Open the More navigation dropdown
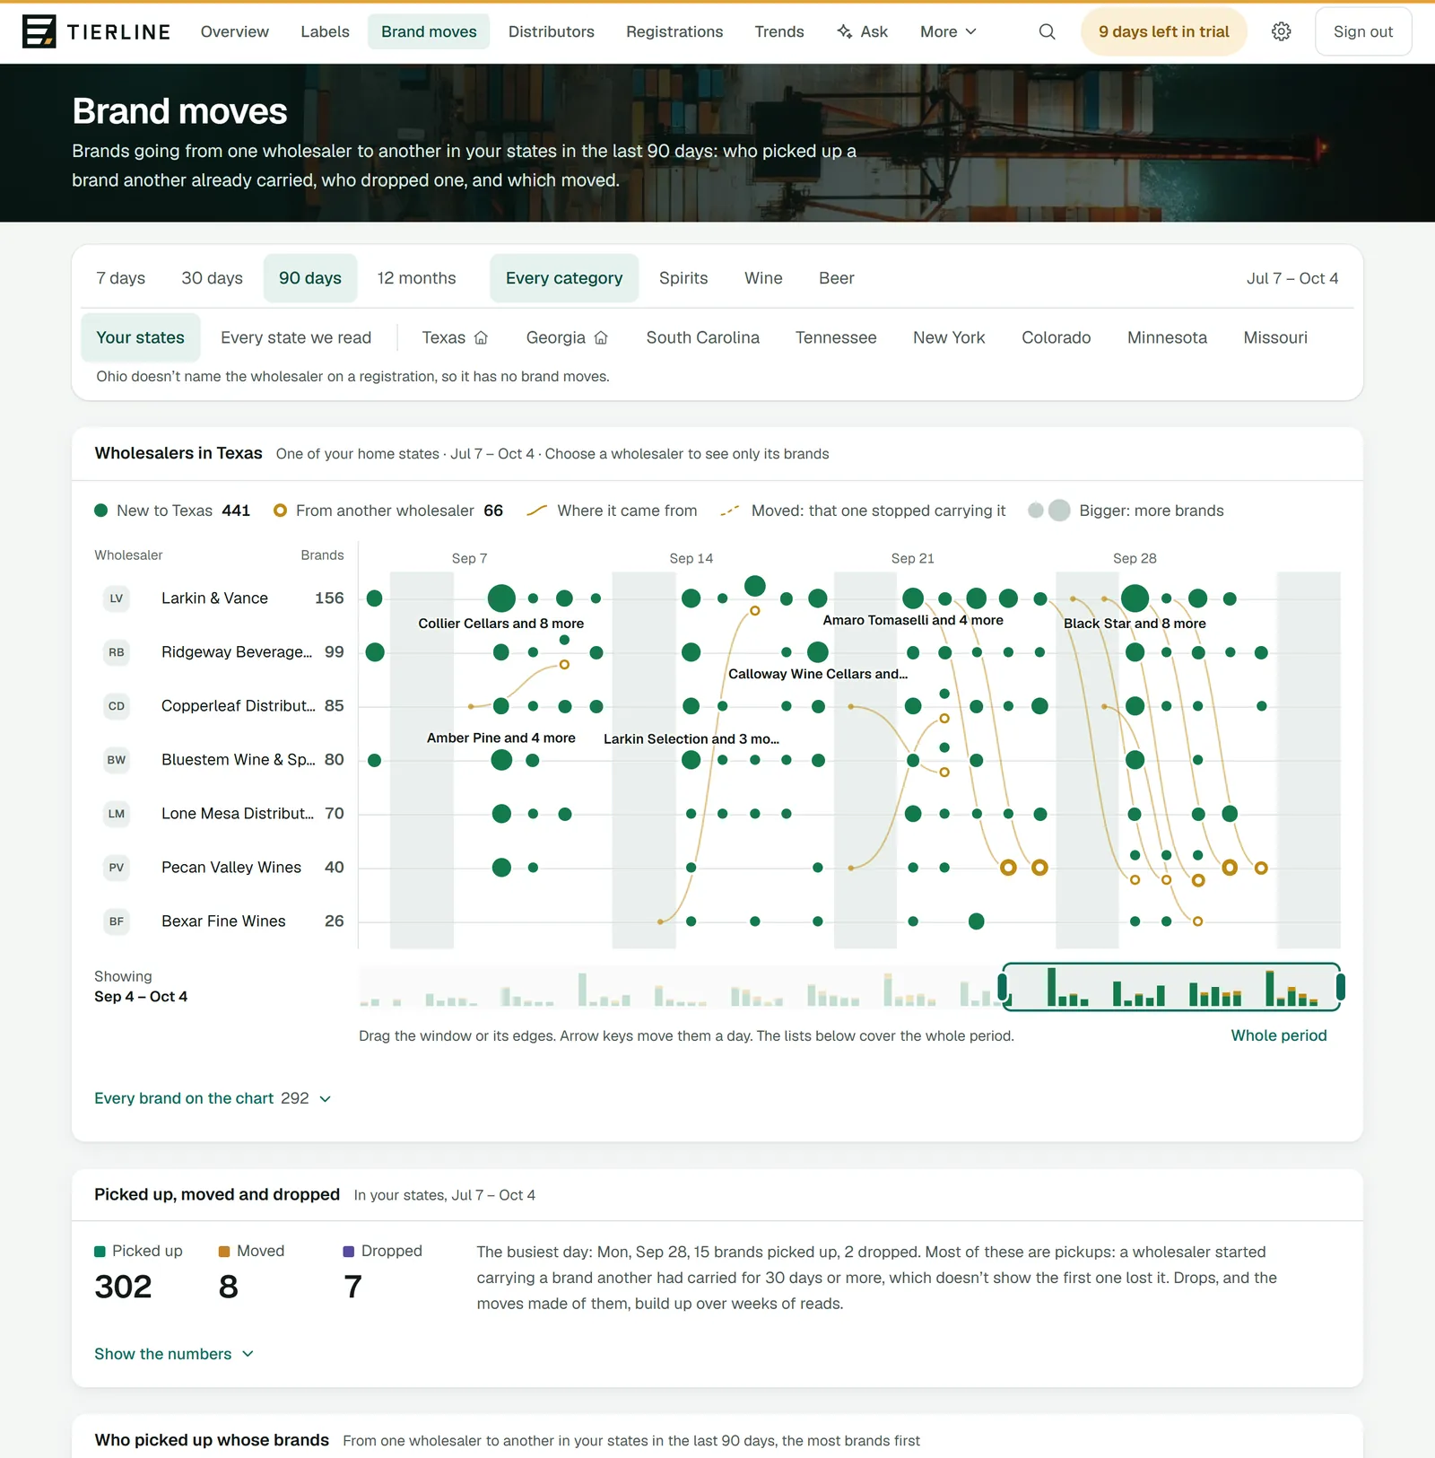 click(948, 31)
